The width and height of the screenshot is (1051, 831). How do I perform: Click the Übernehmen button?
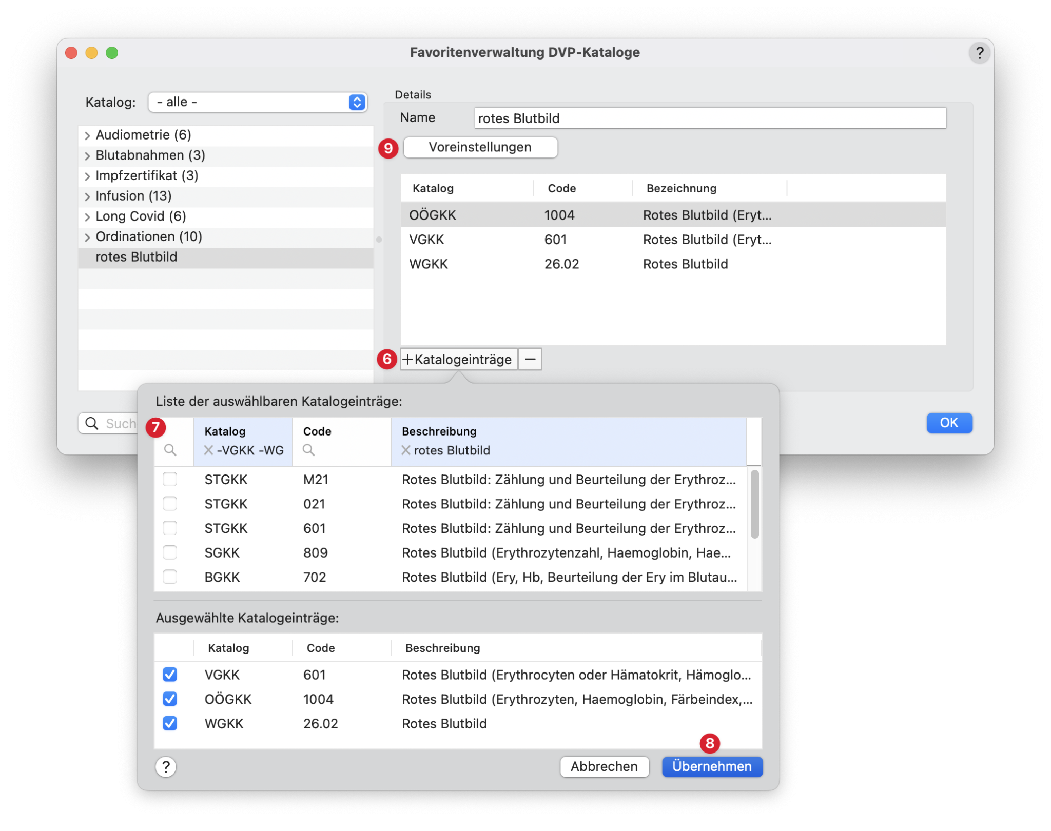(x=712, y=766)
